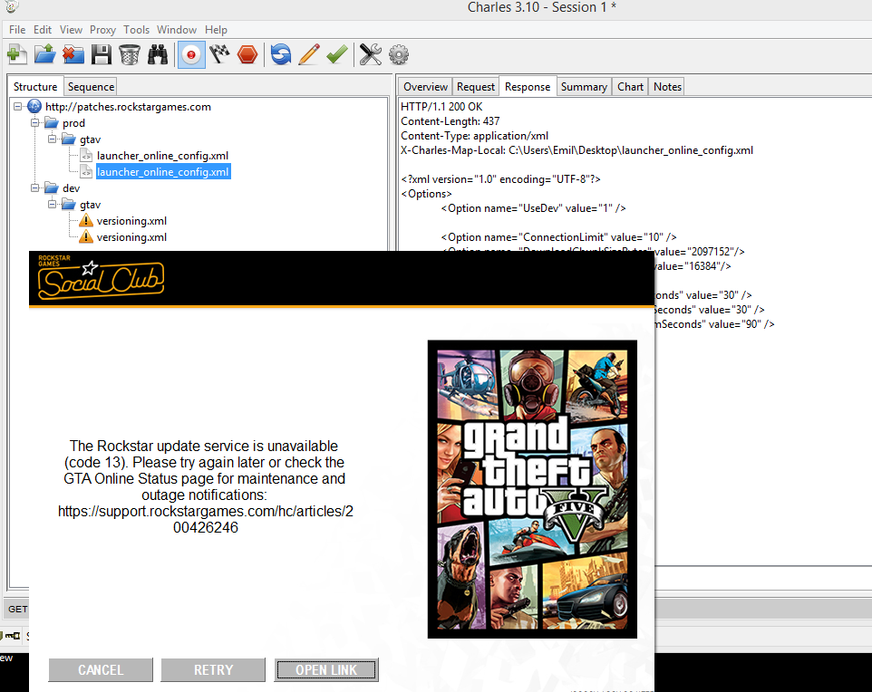Select the dev folder in the tree
872x692 pixels.
pyautogui.click(x=72, y=187)
